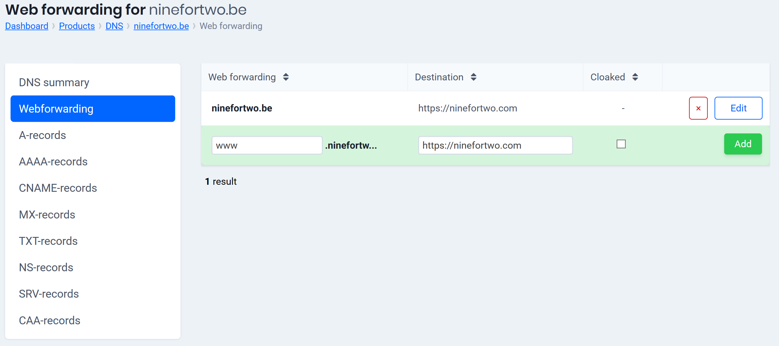Sort by Web forwarding column arrows
Viewport: 779px width, 346px height.
[x=286, y=77]
